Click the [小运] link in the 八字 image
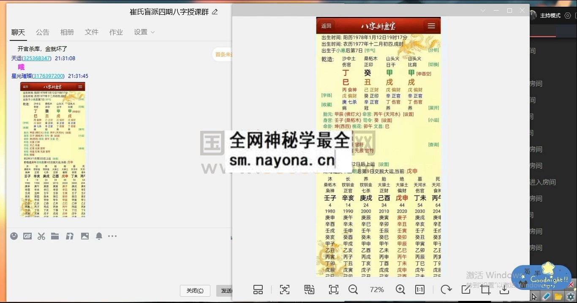Viewport: 577px width, 303px height. (x=434, y=120)
